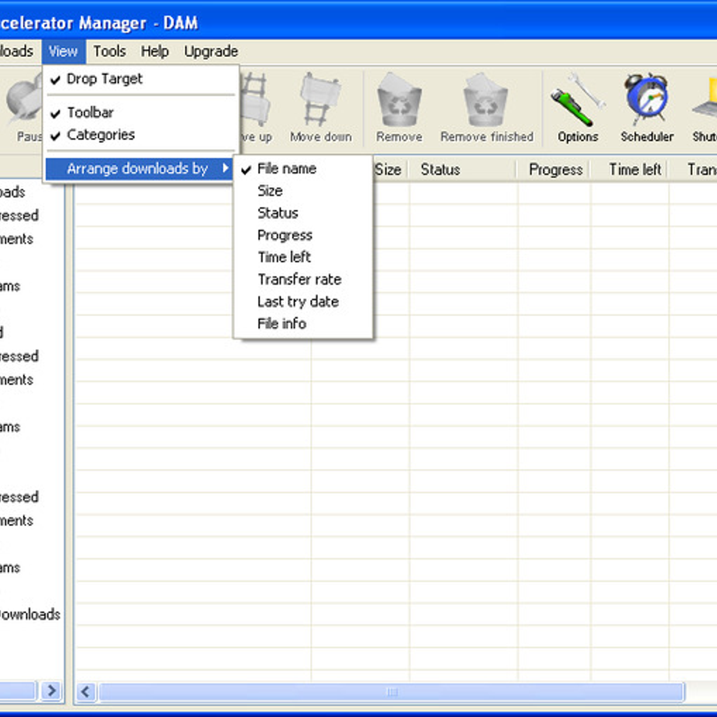Open the View menu
Screen dimensions: 717x717
click(63, 52)
